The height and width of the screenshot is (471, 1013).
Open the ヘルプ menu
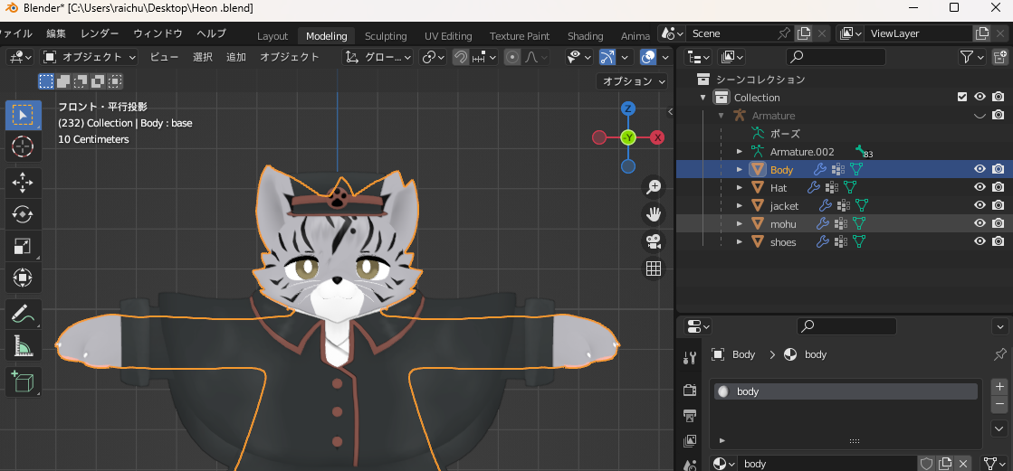coord(211,33)
